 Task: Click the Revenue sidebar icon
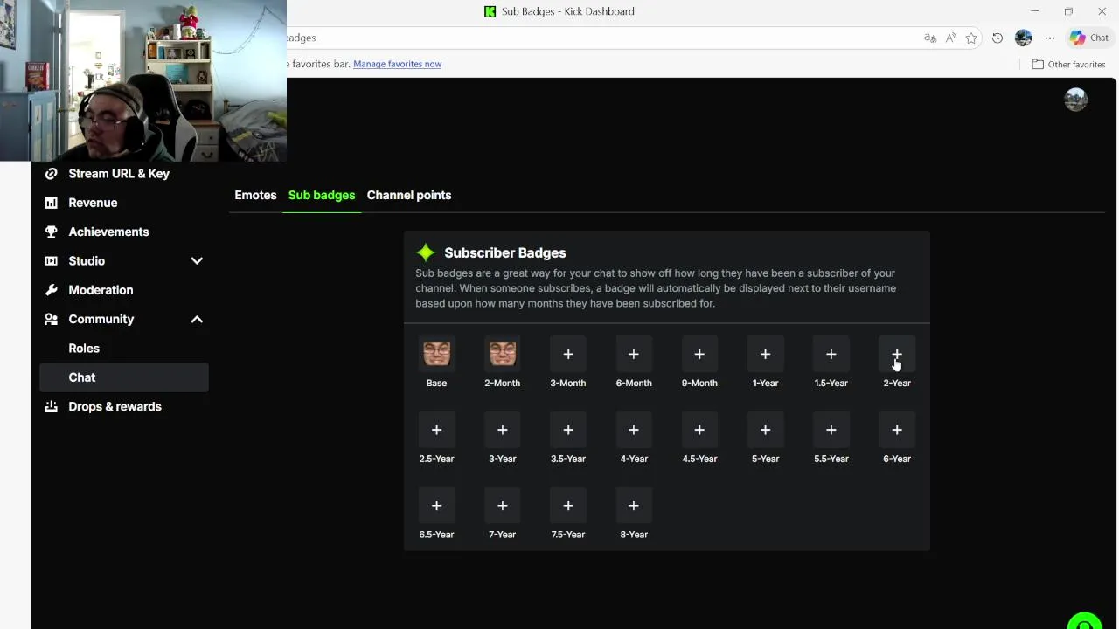(52, 203)
